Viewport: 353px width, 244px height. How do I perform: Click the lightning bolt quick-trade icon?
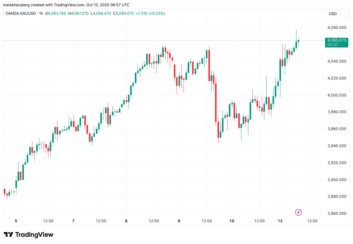[298, 212]
